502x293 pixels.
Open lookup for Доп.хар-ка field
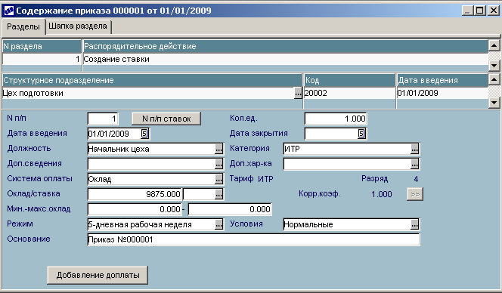click(x=414, y=164)
